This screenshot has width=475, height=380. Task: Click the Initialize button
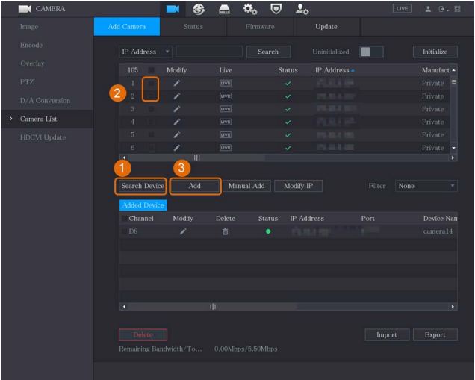435,52
